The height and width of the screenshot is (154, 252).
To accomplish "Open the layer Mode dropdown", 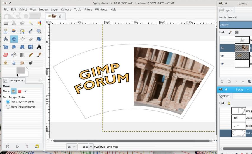I will pyautogui.click(x=239, y=17).
